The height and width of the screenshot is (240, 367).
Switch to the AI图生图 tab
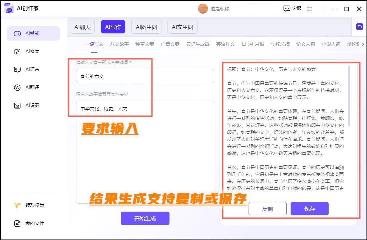pos(146,27)
